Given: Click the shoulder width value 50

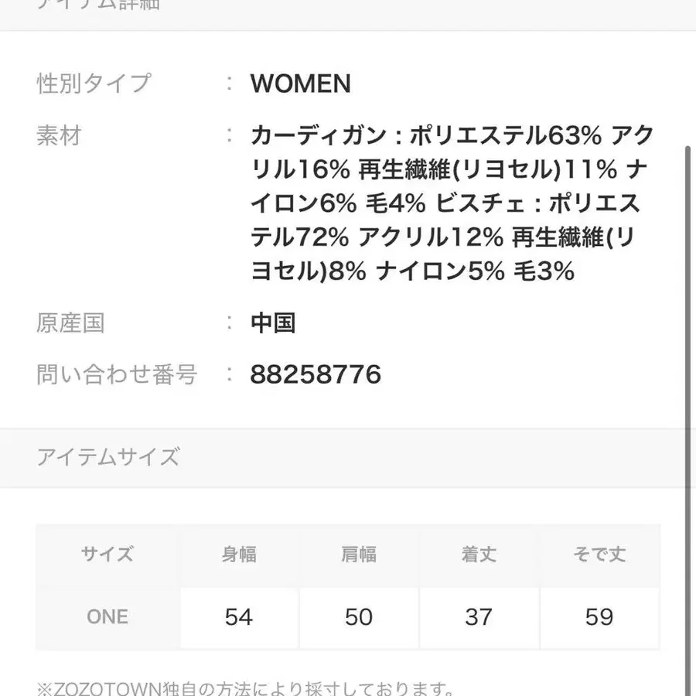Looking at the screenshot, I should point(359,616).
